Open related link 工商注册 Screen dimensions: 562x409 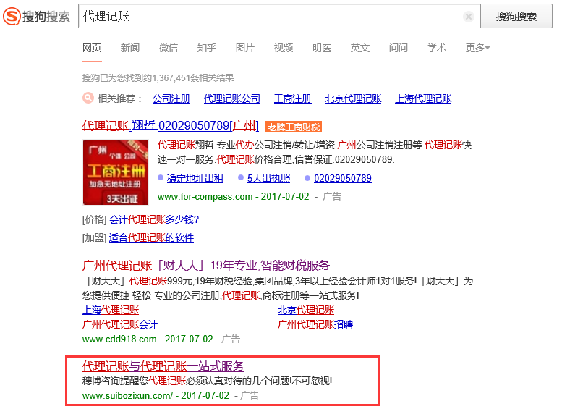tap(292, 98)
